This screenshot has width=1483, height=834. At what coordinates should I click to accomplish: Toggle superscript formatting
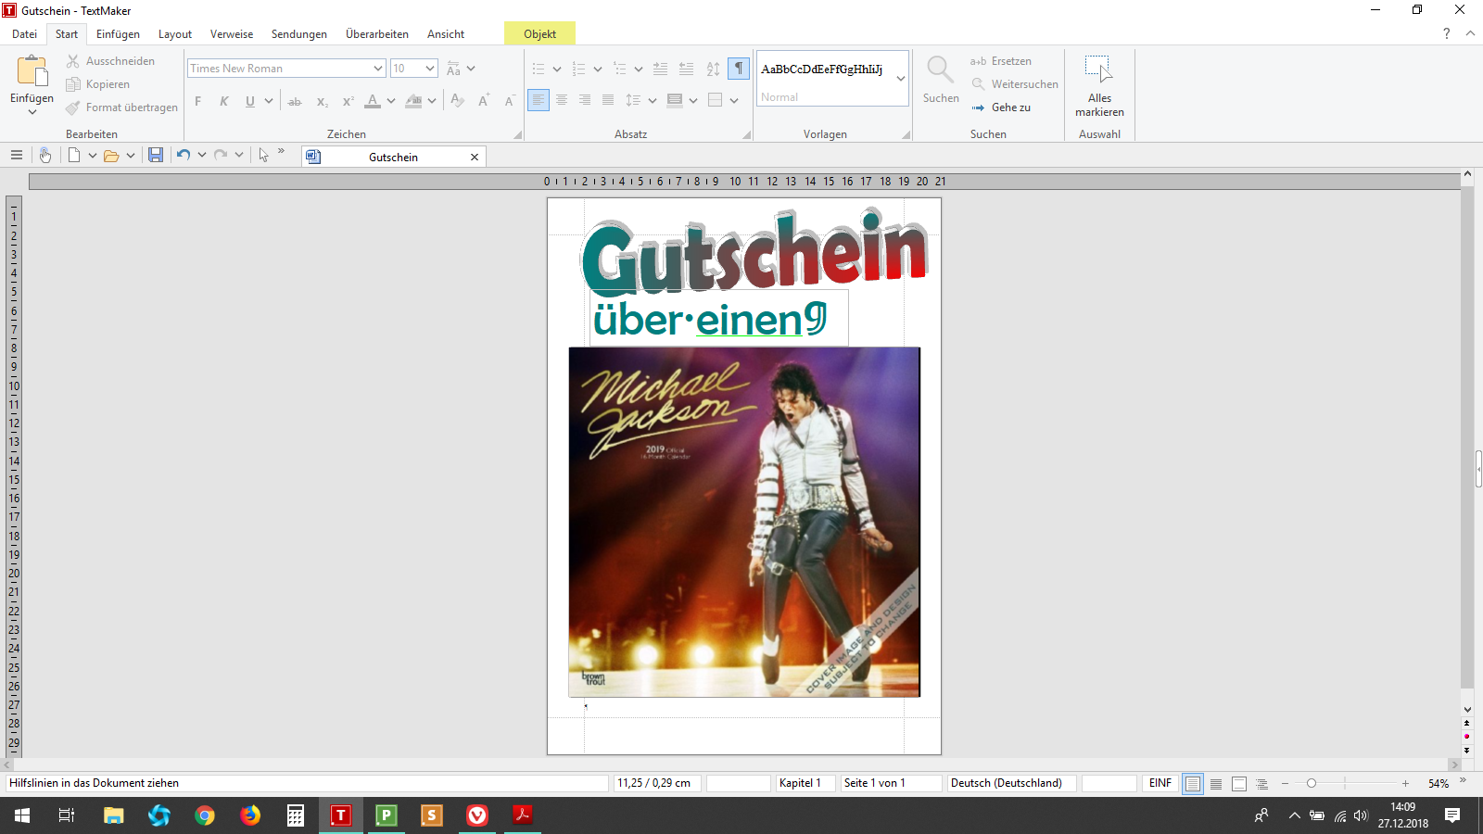click(348, 101)
